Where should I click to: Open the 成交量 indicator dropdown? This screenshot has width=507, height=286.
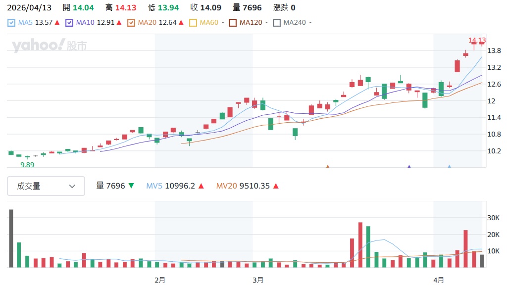[46, 186]
